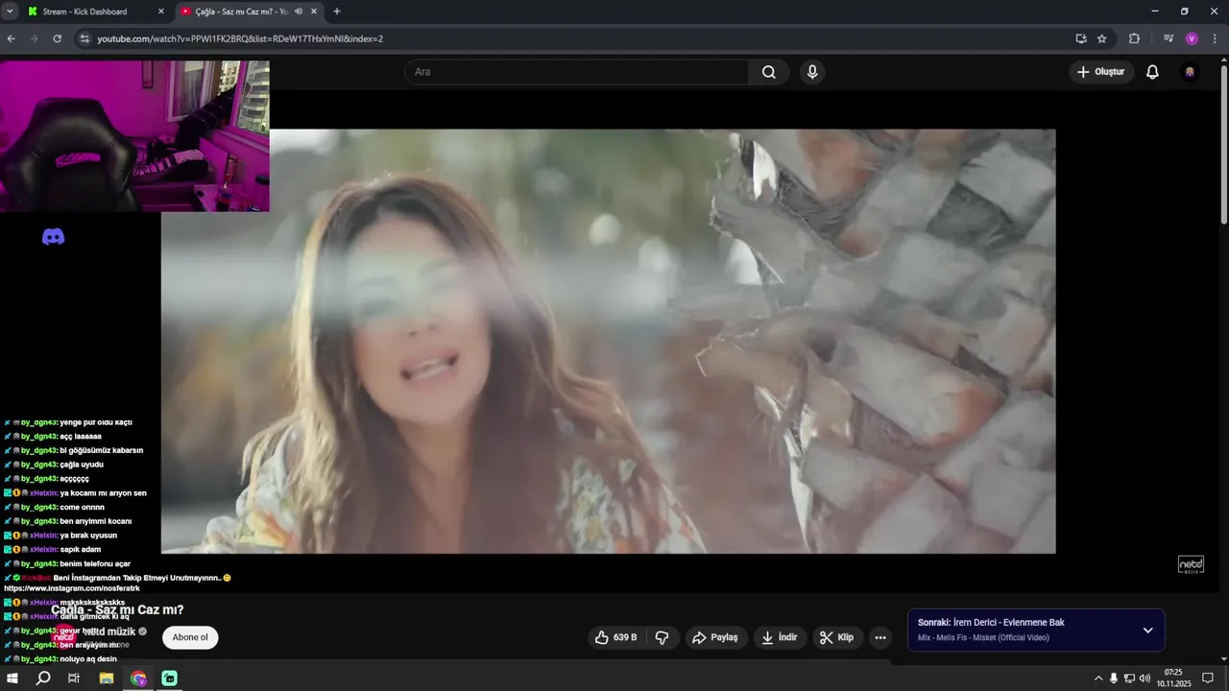Open more actions three-dot menu under video

pyautogui.click(x=880, y=637)
